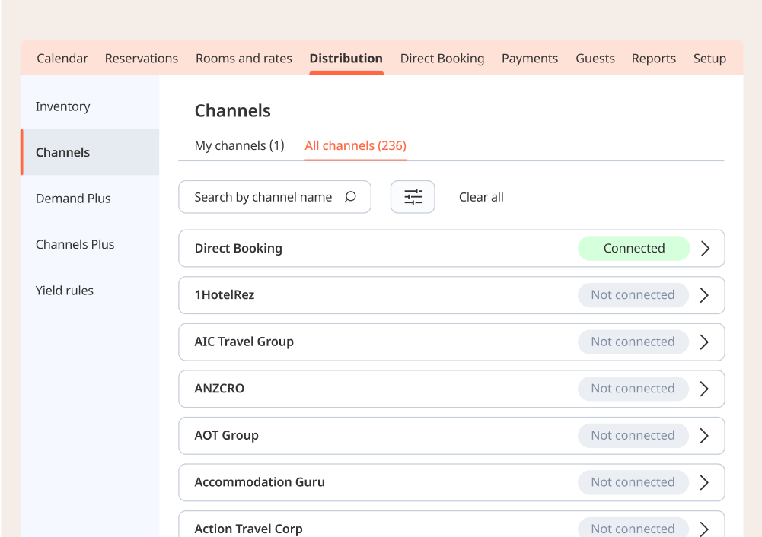Navigate to Demand Plus in sidebar
Screen dimensions: 762x537
tap(73, 199)
